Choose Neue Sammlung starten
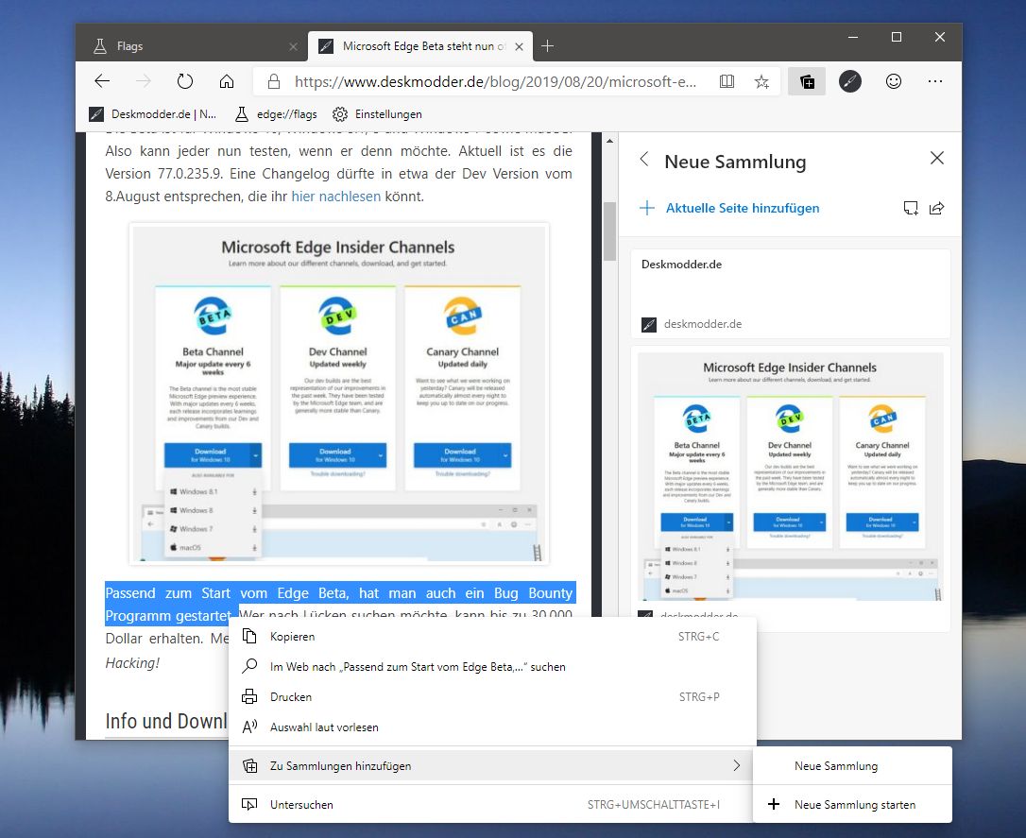The width and height of the screenshot is (1026, 838). (853, 805)
